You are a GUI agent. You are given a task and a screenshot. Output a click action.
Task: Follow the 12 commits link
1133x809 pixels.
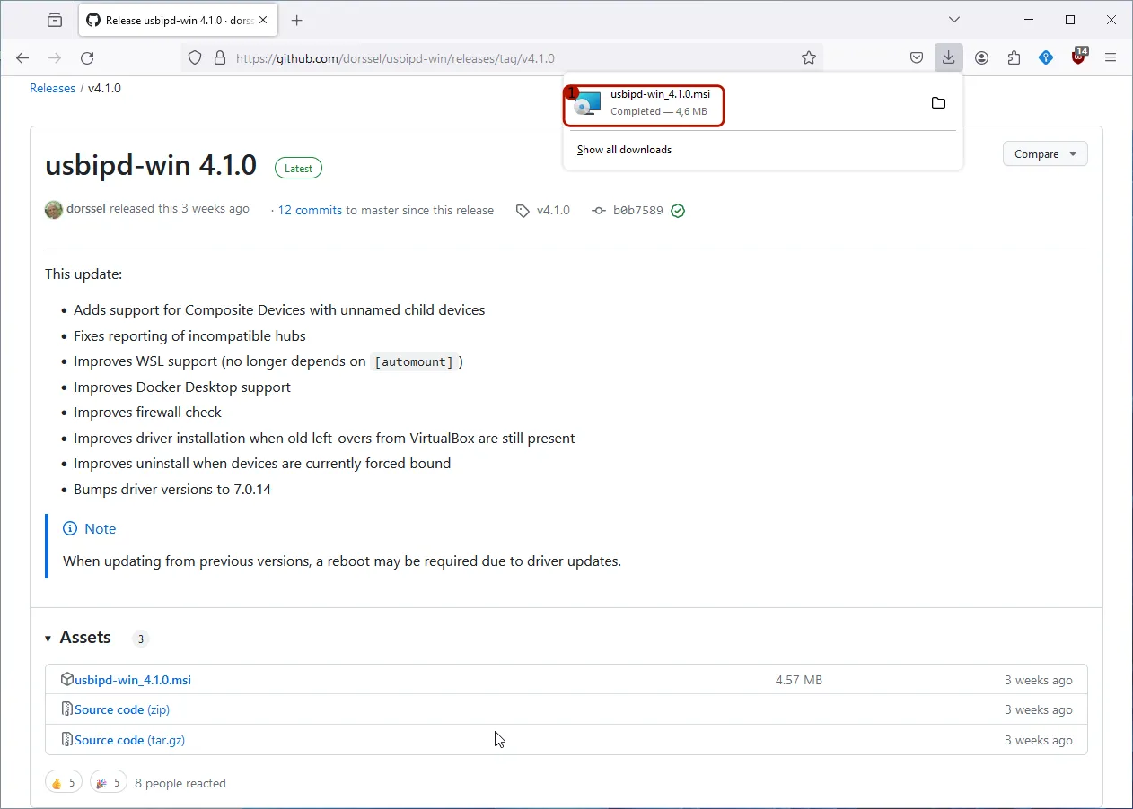point(310,210)
